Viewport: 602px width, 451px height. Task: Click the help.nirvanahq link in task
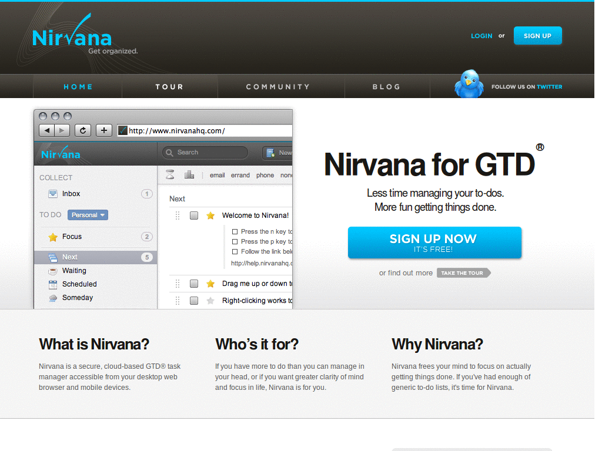pos(262,263)
